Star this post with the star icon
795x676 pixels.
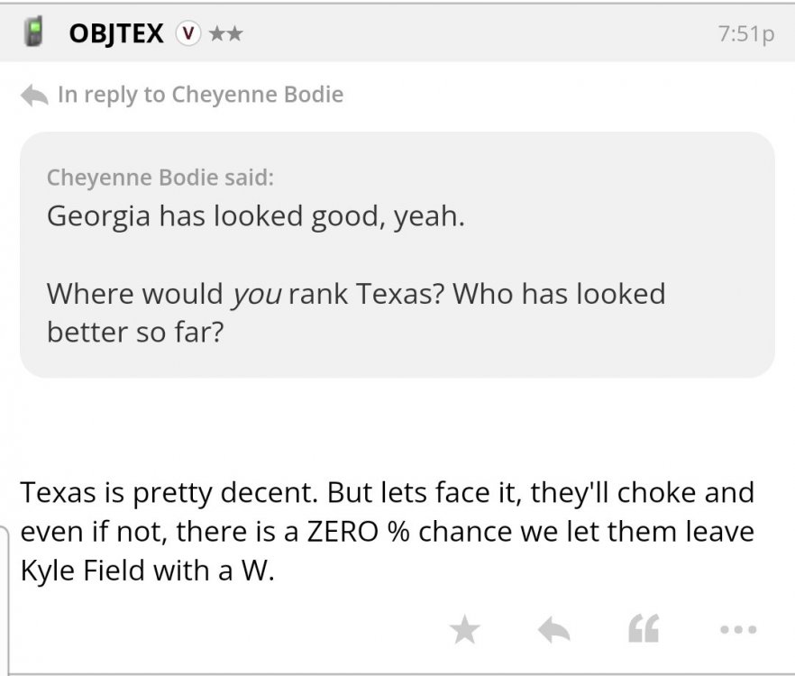click(465, 630)
